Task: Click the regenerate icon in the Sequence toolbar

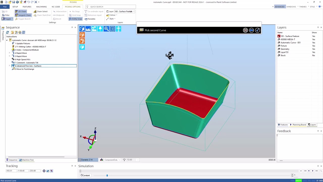Action: point(7,32)
